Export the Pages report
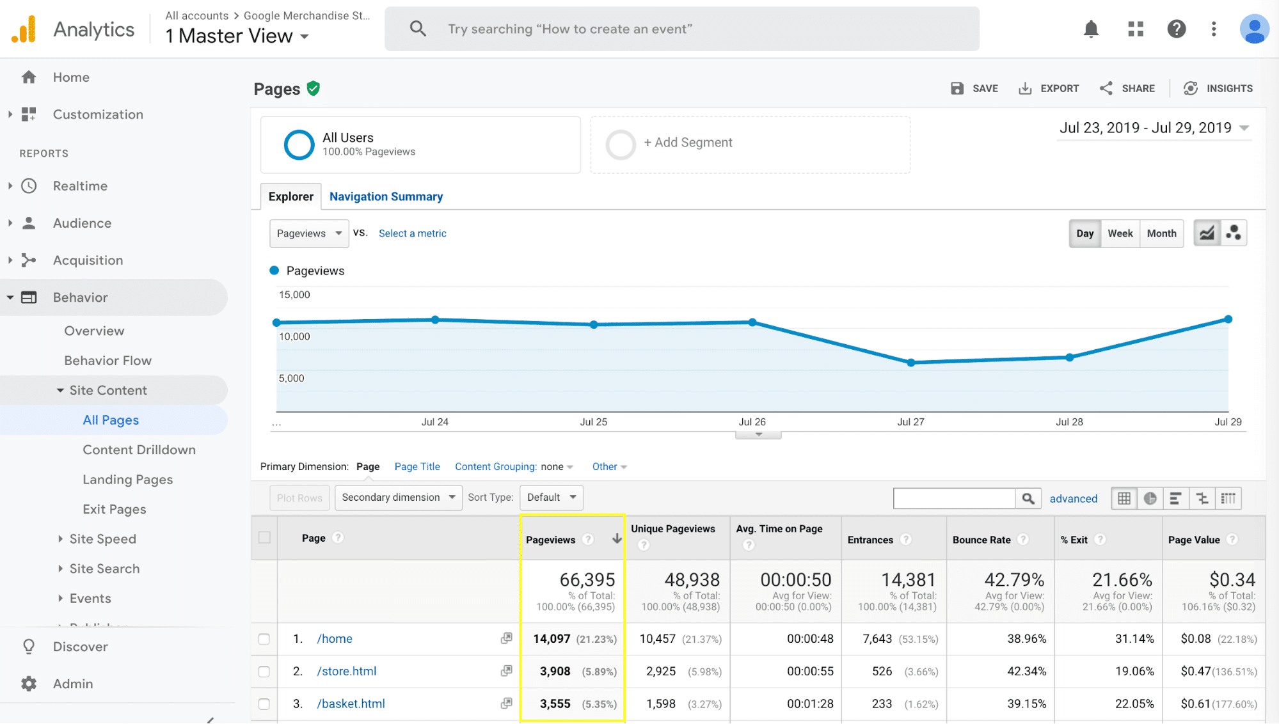 click(1049, 88)
